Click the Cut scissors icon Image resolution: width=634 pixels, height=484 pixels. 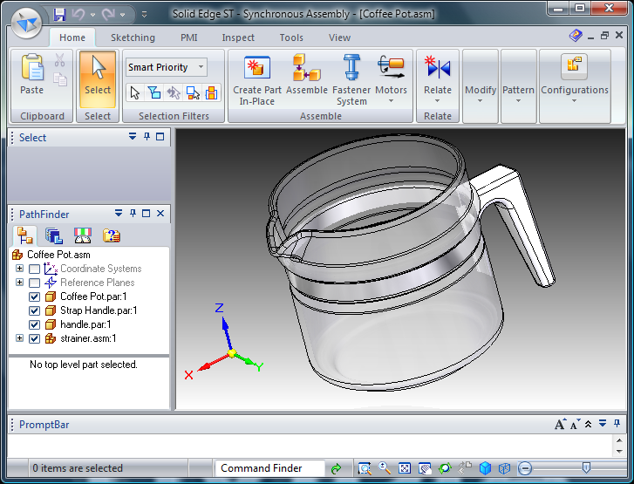60,60
